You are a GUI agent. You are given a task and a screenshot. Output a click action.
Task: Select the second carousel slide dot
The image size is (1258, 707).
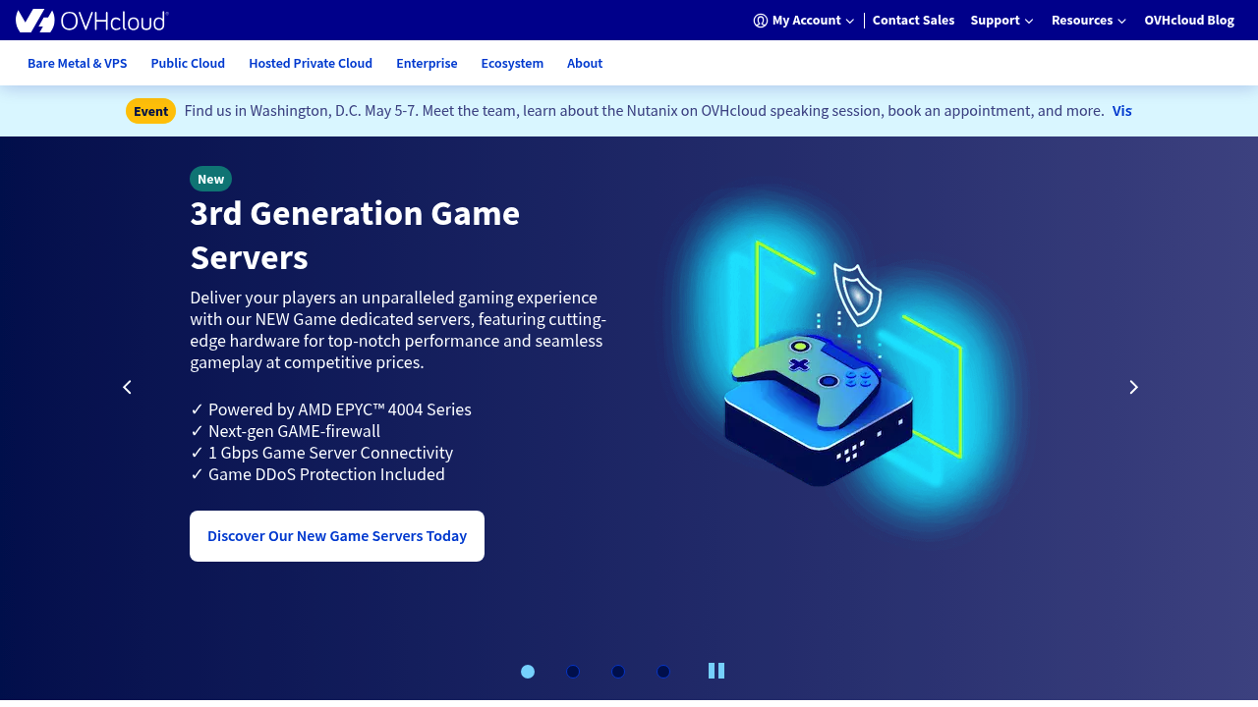[x=572, y=671]
